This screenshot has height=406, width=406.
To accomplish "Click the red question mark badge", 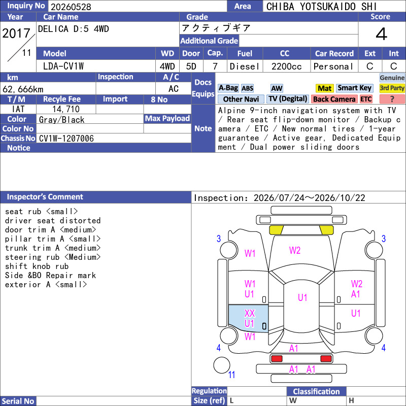I will 392,99.
